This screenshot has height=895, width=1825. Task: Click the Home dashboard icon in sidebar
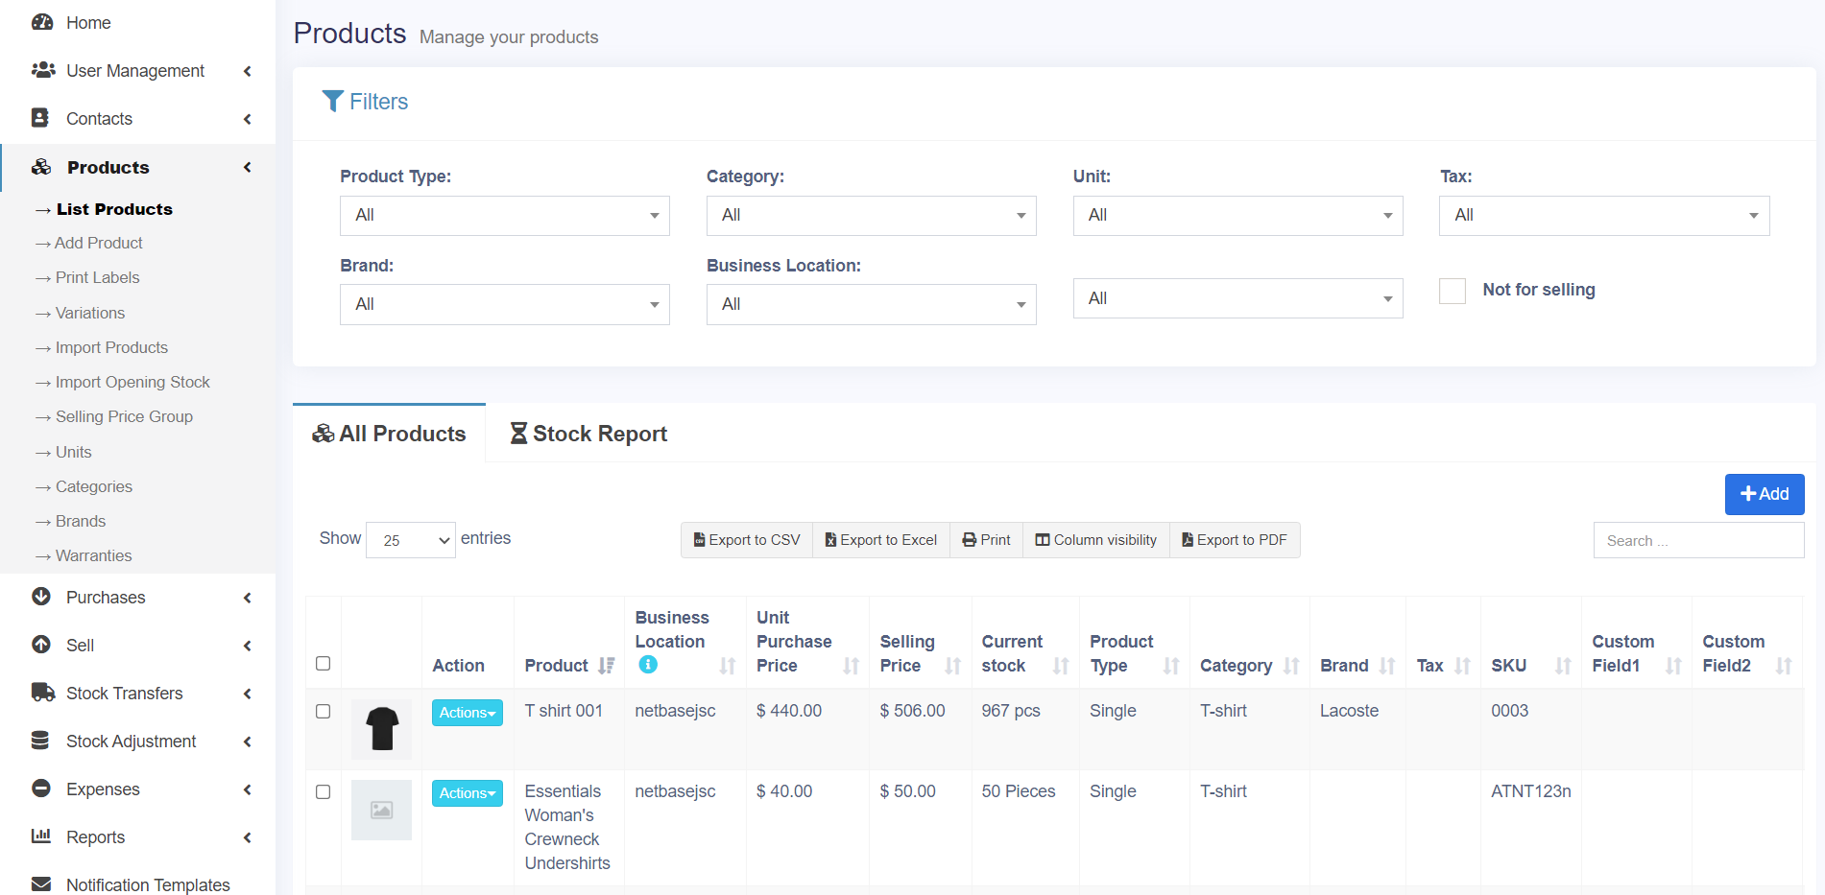click(42, 22)
